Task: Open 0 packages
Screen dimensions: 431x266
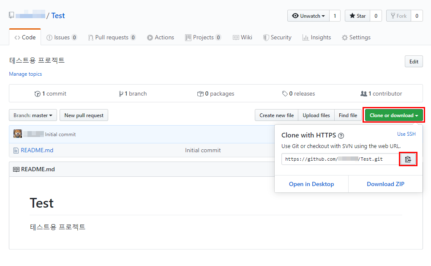Action: click(216, 94)
